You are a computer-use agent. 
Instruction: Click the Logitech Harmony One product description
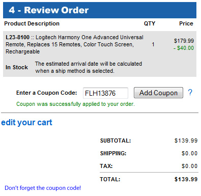(x=74, y=44)
